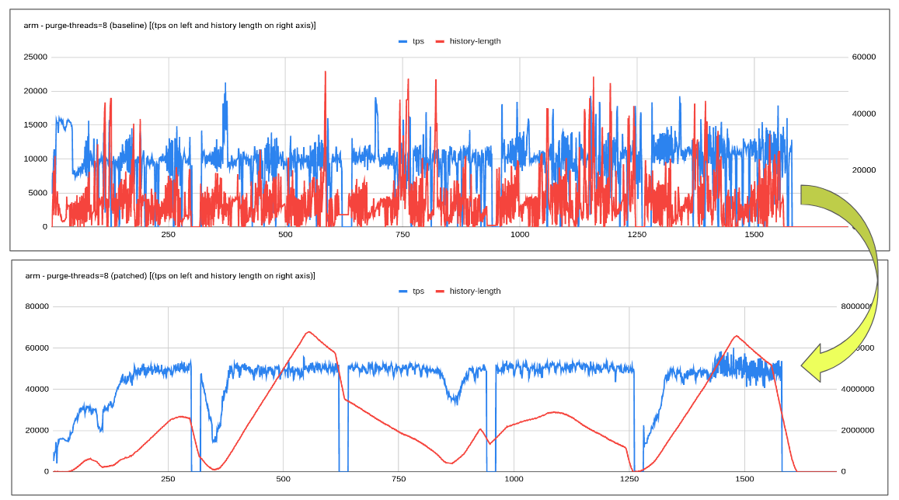The width and height of the screenshot is (899, 500).
Task: Click the 2000000 right axis label on patched chart
Action: [x=859, y=430]
